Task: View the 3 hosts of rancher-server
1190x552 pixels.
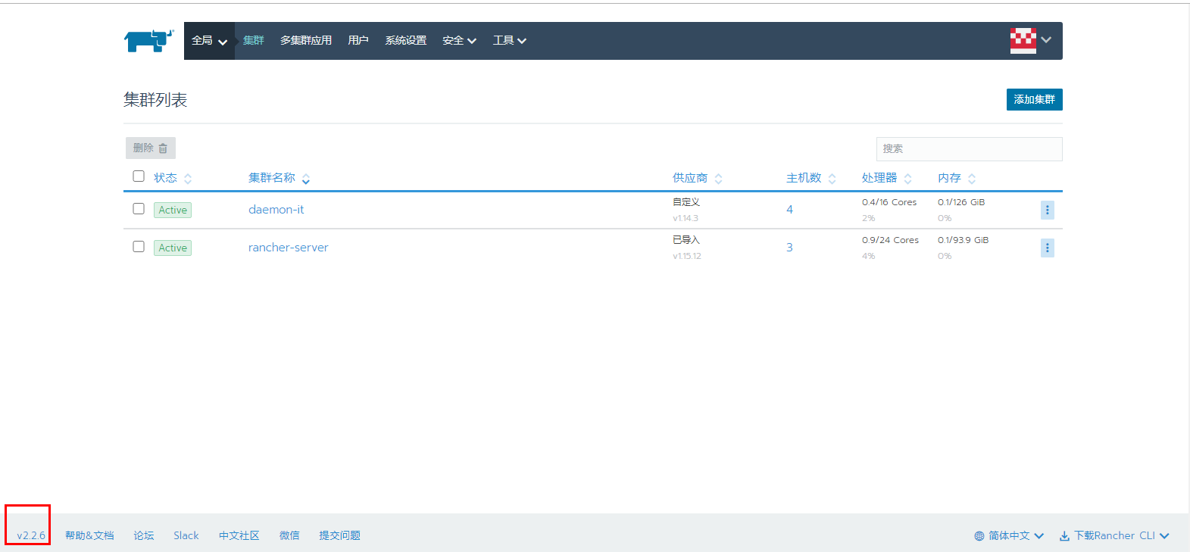Action: click(x=789, y=248)
